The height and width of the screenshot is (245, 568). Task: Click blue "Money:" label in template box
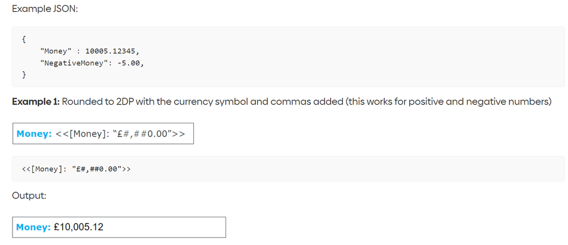tap(35, 134)
